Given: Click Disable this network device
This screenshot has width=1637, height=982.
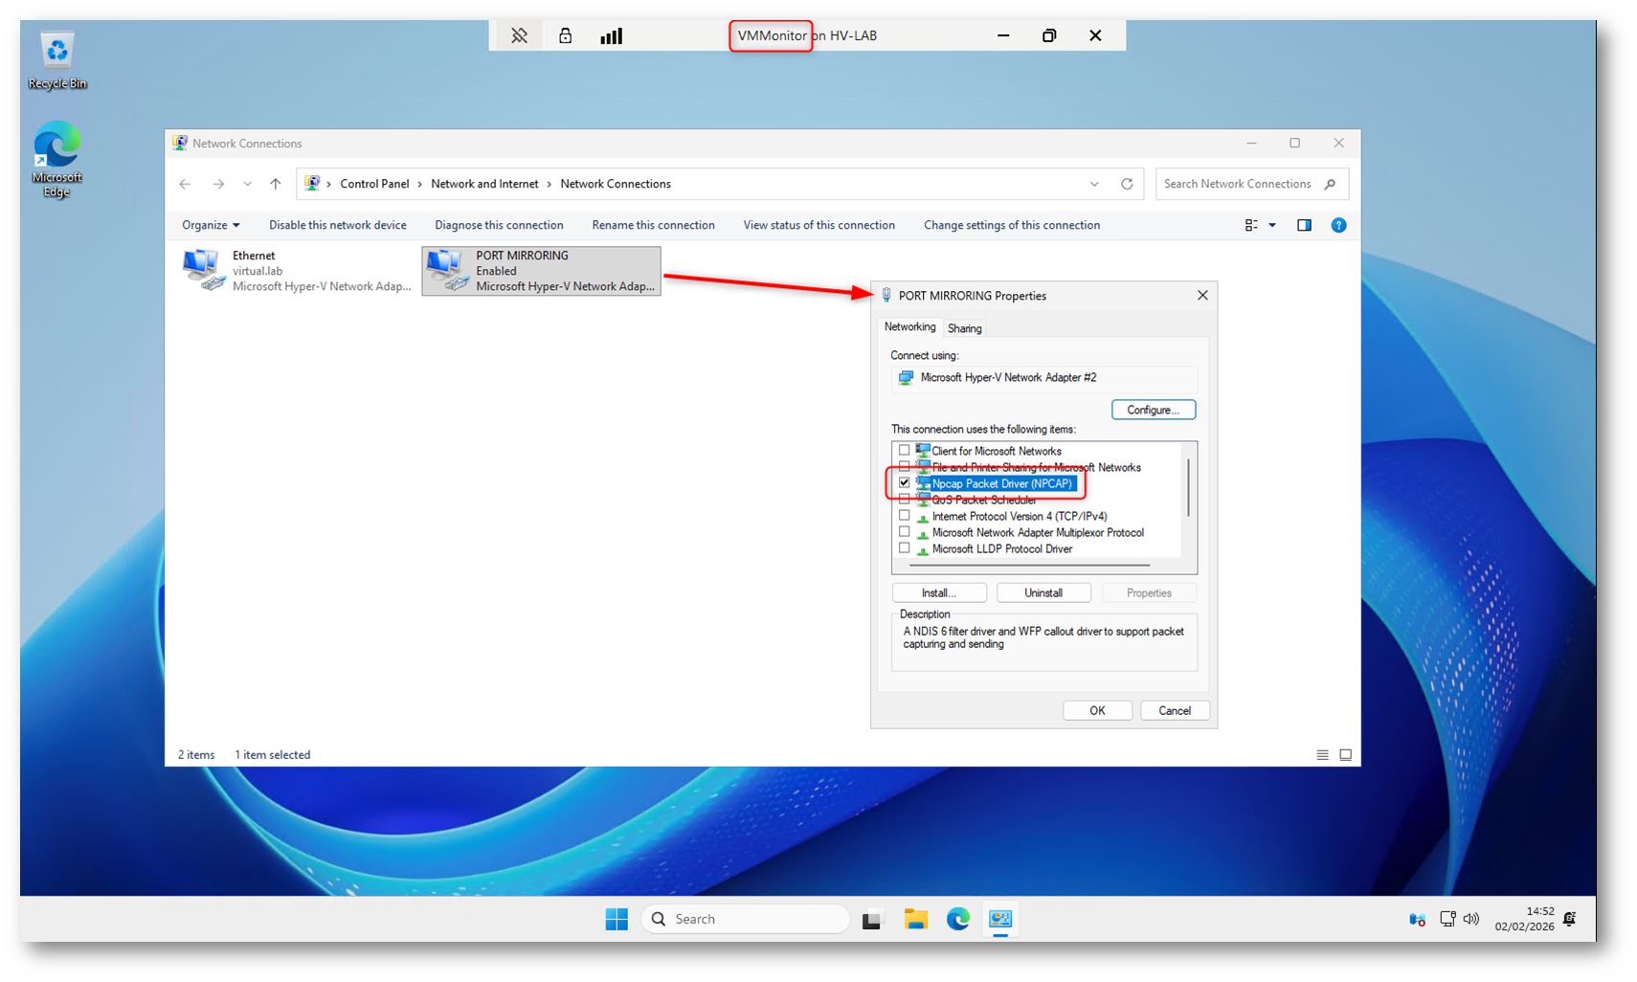Looking at the screenshot, I should [337, 225].
